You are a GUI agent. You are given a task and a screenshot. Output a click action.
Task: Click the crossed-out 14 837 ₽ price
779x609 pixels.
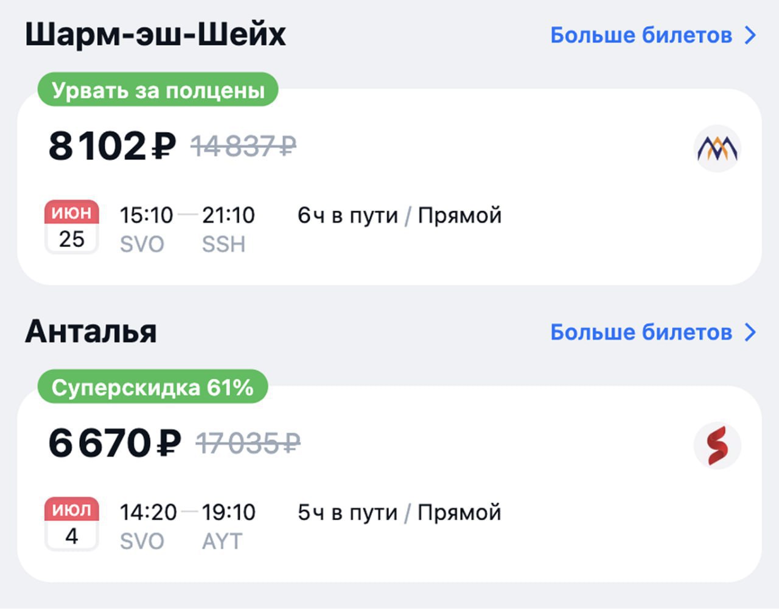tap(243, 147)
